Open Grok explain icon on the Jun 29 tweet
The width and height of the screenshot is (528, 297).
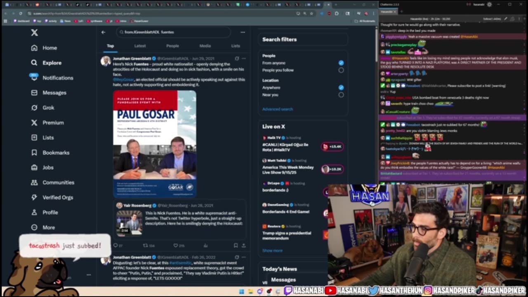237,59
